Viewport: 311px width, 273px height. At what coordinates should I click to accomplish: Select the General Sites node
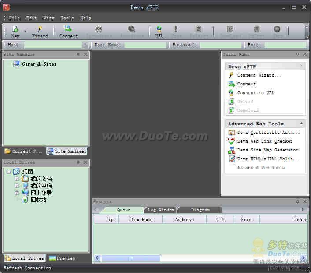coord(39,64)
